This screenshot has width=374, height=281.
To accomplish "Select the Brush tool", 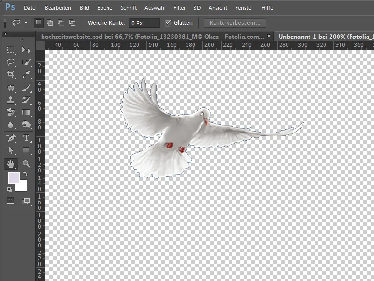I will tap(26, 88).
